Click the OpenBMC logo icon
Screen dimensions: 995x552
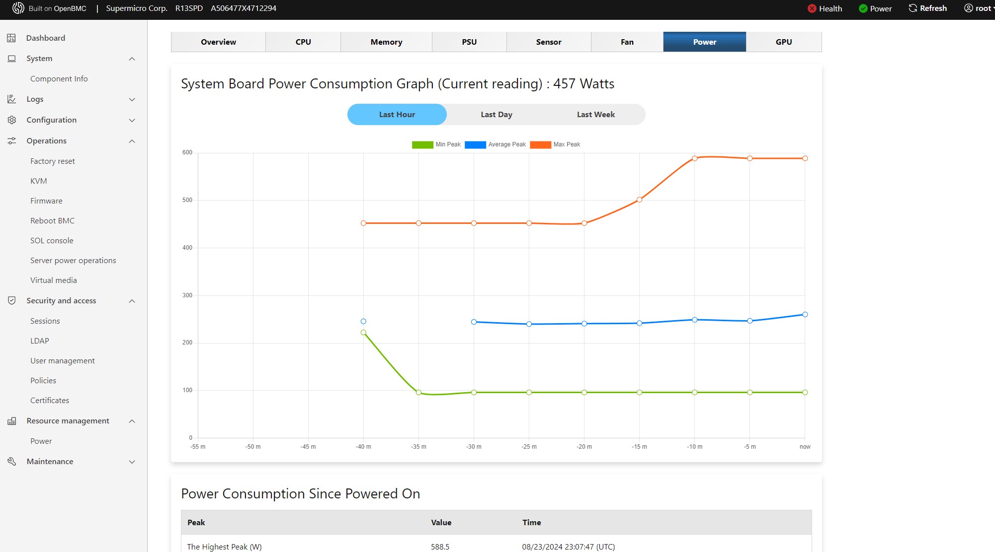click(18, 8)
